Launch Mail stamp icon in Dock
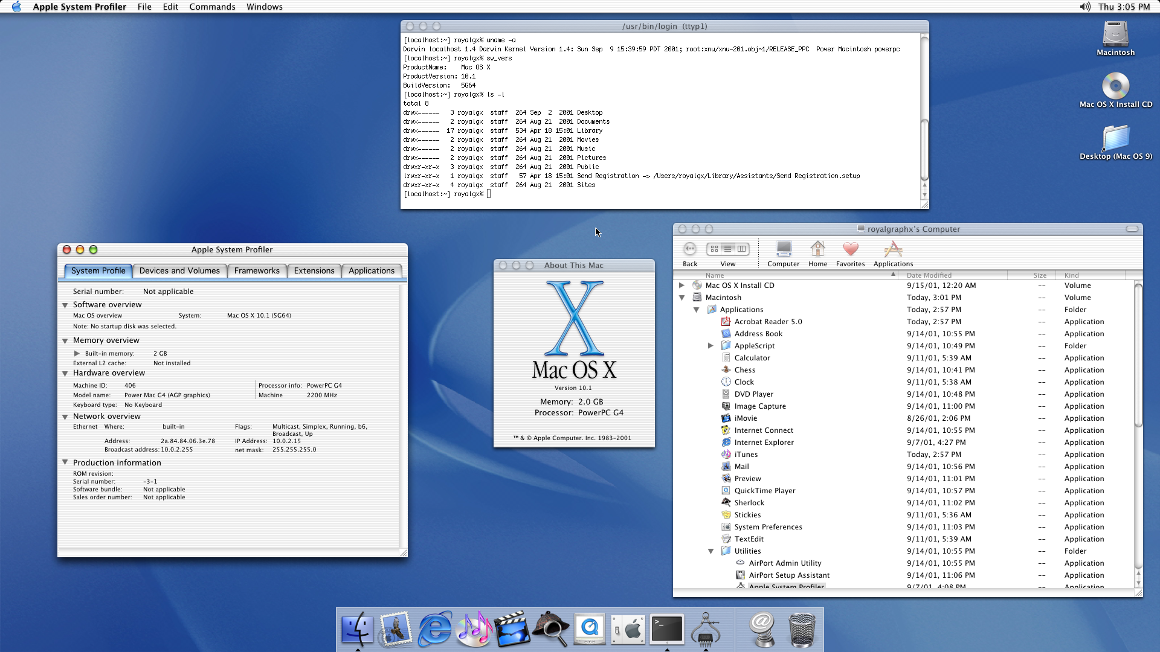This screenshot has width=1160, height=652. pyautogui.click(x=396, y=630)
